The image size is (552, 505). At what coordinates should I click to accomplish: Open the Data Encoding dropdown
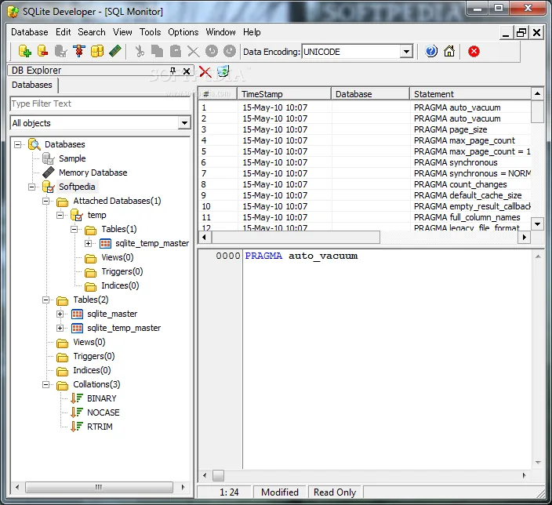tap(407, 52)
